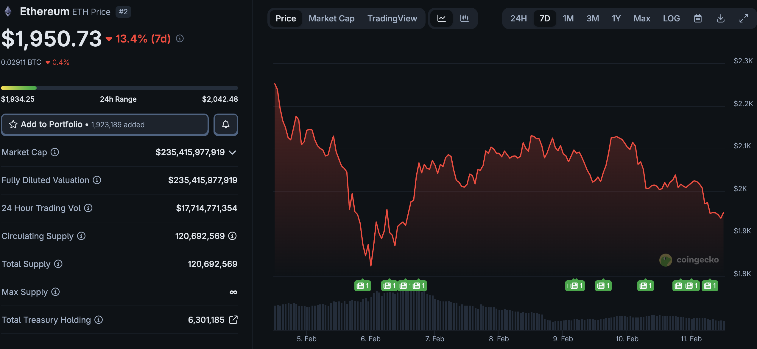This screenshot has width=757, height=349.
Task: Select the 7D time range
Action: 545,18
